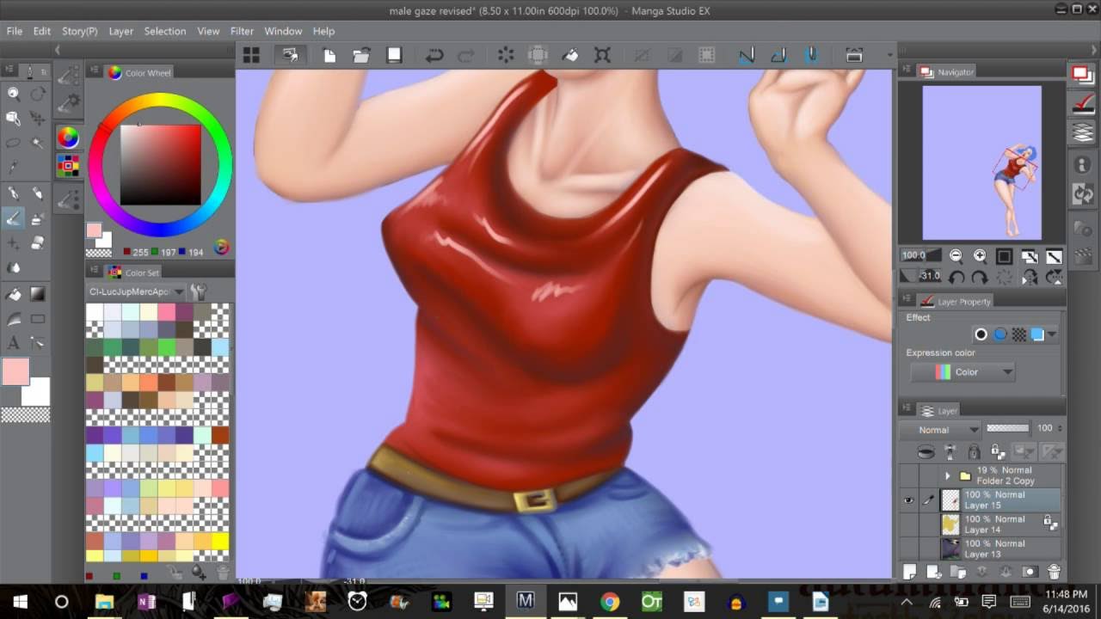Select the Lasso selection tool
The image size is (1101, 619).
click(x=14, y=143)
